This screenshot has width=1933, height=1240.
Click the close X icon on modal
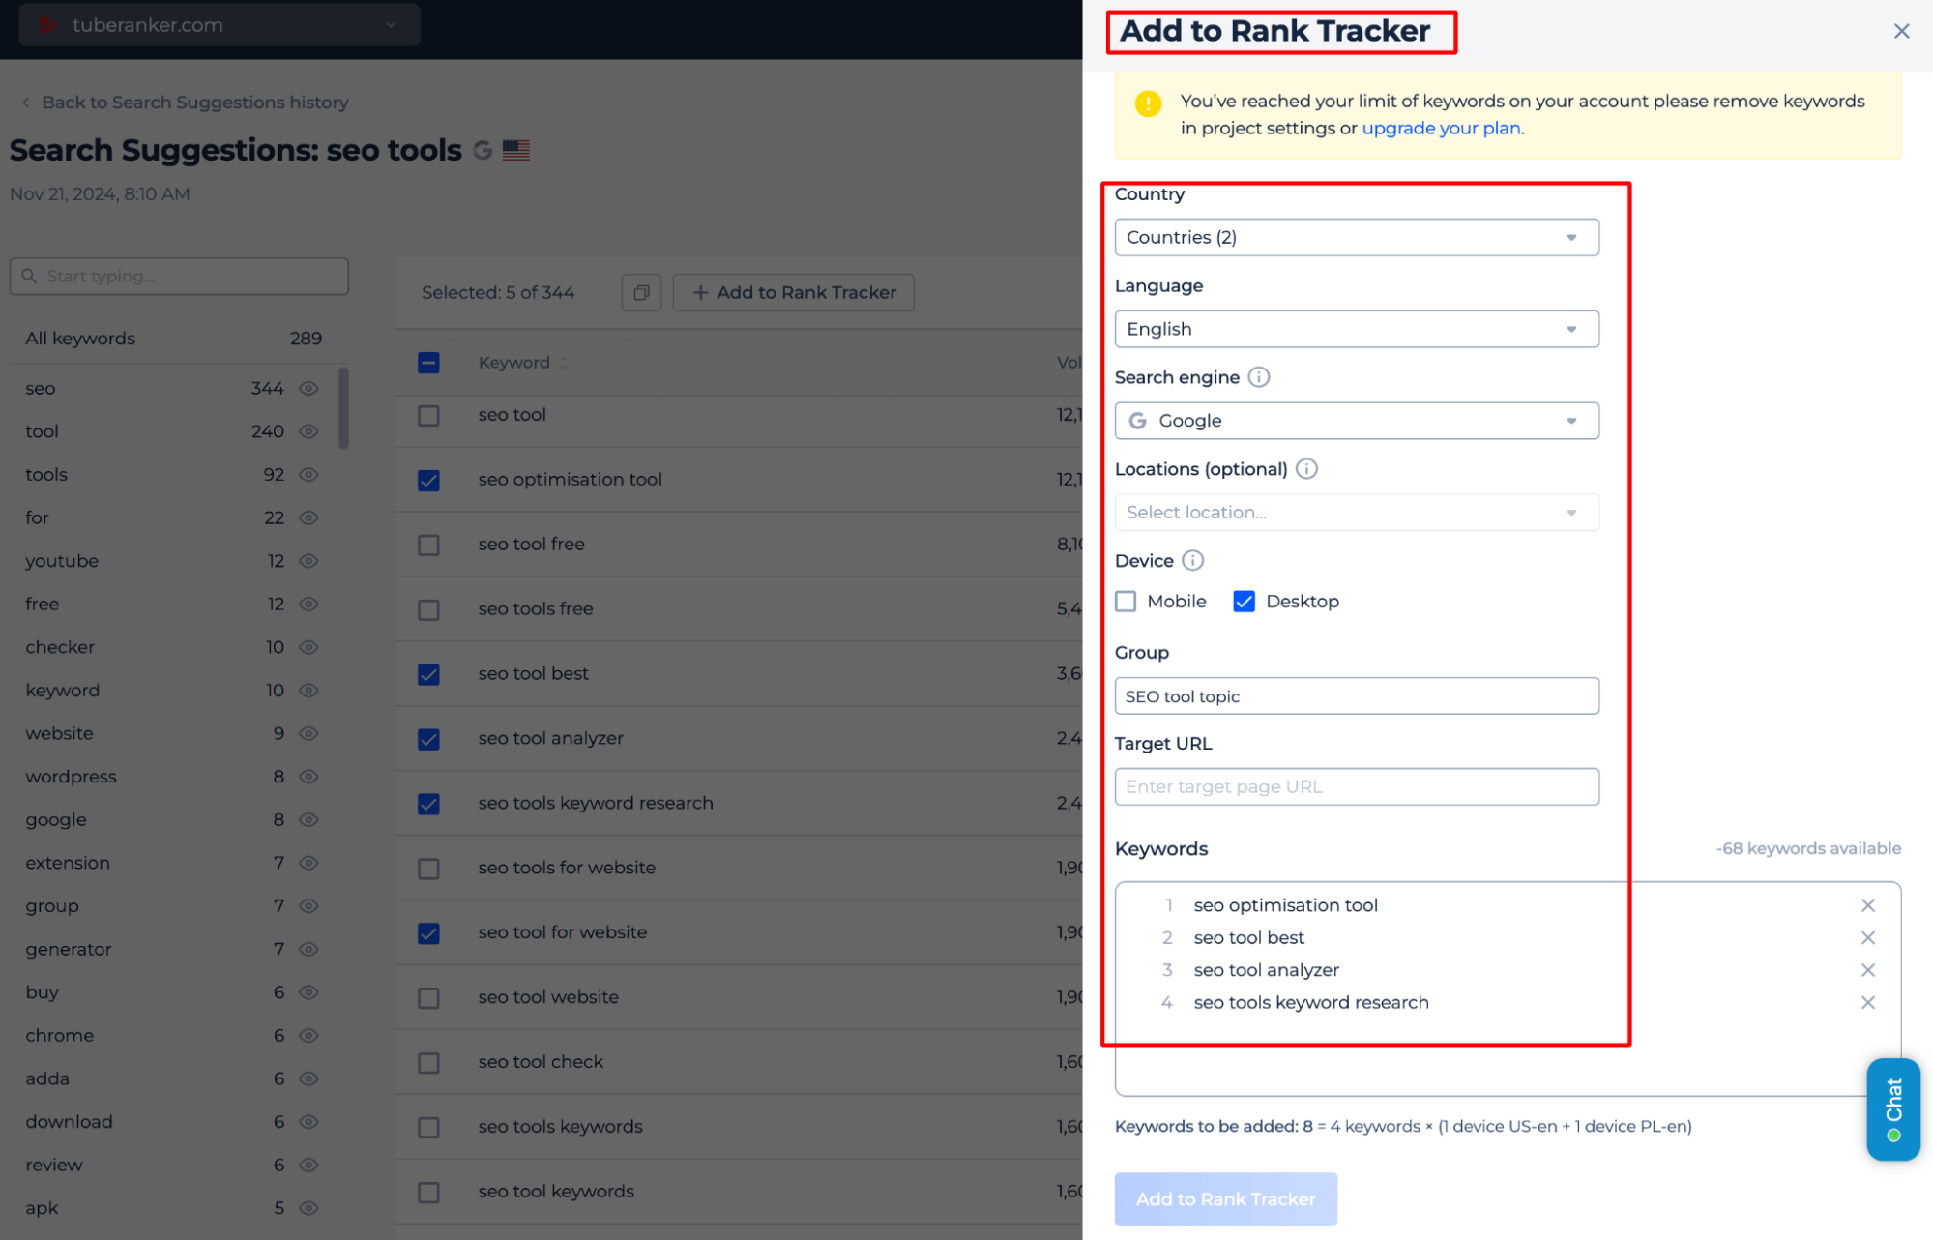tap(1898, 27)
